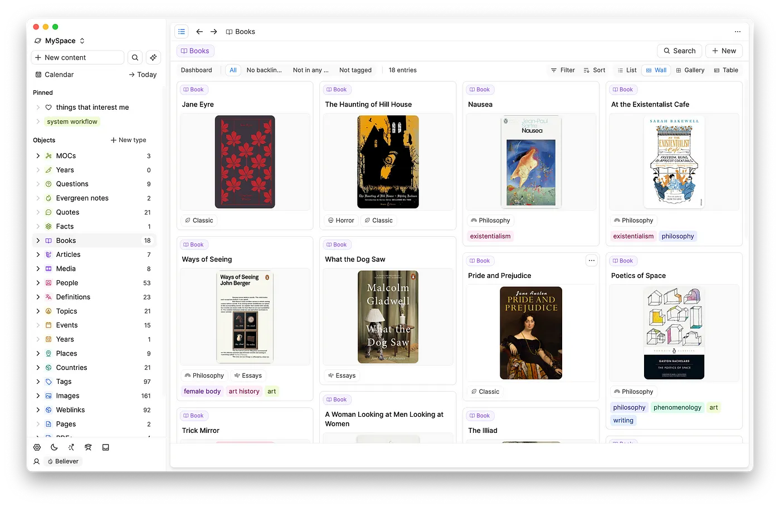Switch to List view
780x507 pixels.
(627, 70)
